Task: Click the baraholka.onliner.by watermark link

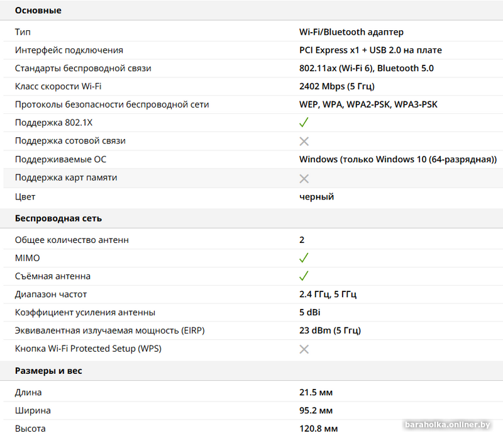Action: pyautogui.click(x=448, y=425)
